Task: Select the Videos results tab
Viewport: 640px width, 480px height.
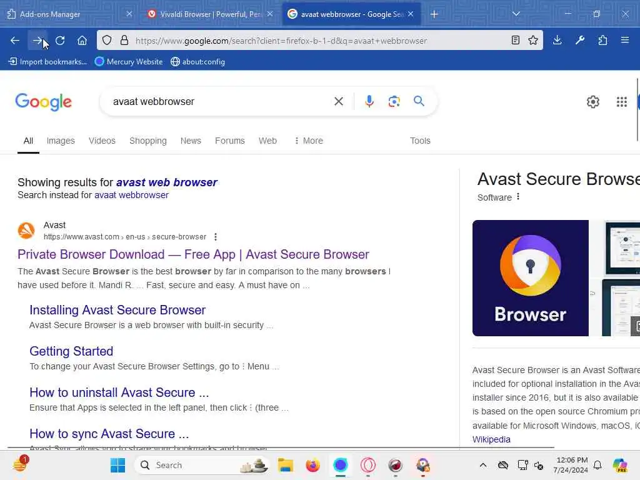Action: [x=102, y=141]
